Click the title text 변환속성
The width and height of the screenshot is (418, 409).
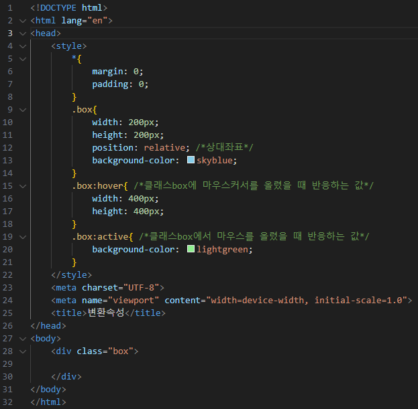click(x=106, y=313)
